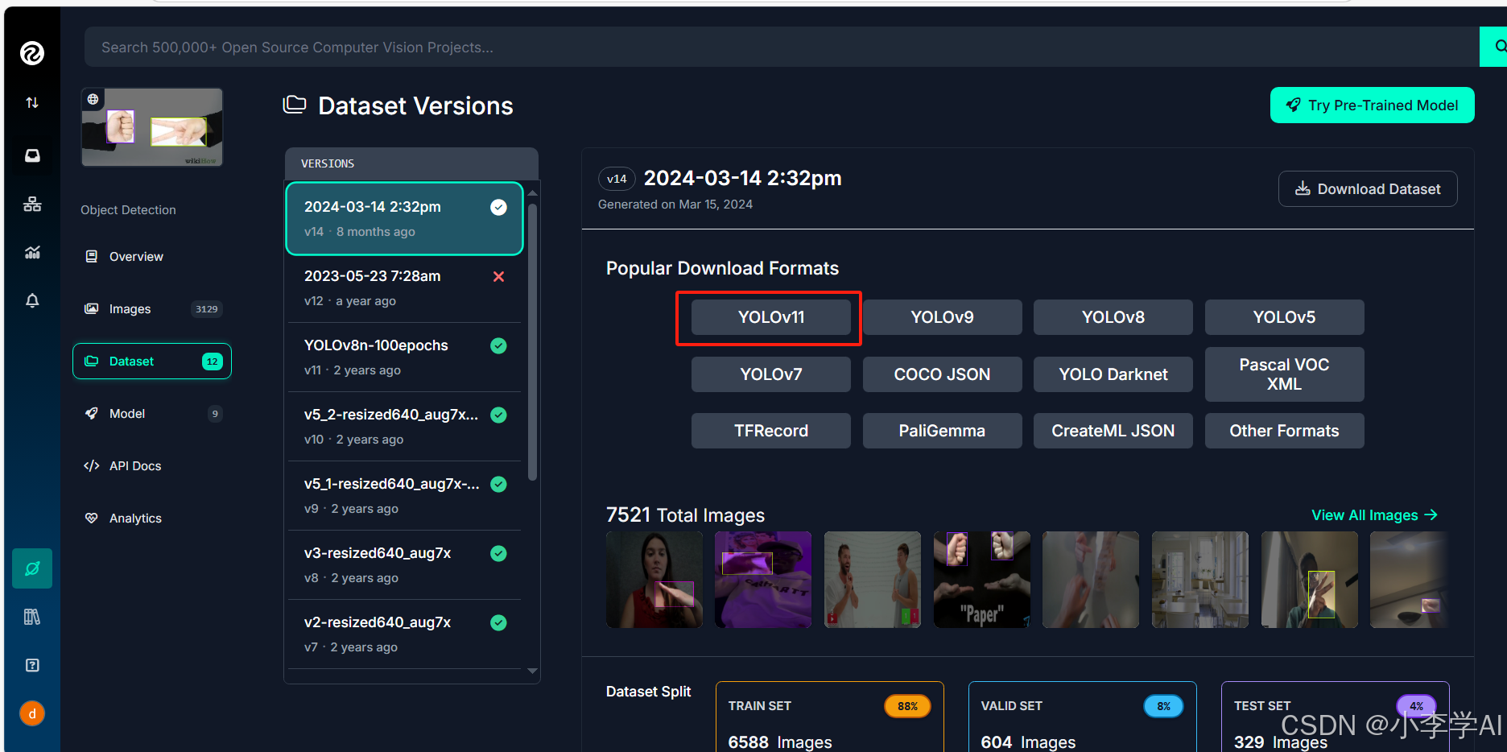
Task: Open Other Formats options
Action: pos(1284,431)
